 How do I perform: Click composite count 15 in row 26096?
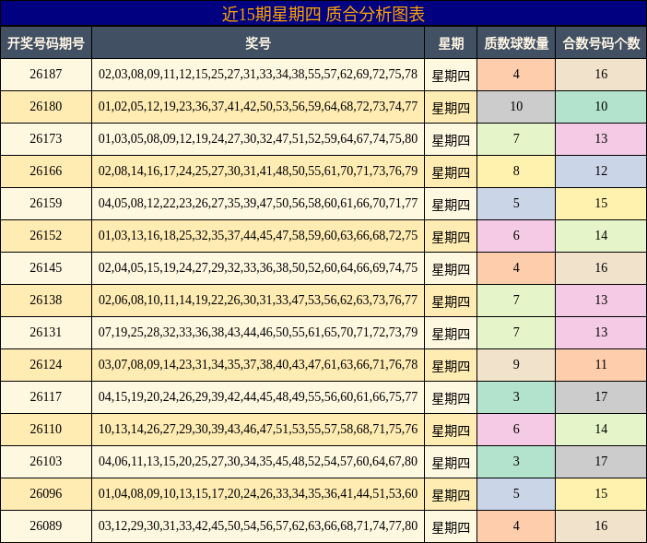(601, 493)
